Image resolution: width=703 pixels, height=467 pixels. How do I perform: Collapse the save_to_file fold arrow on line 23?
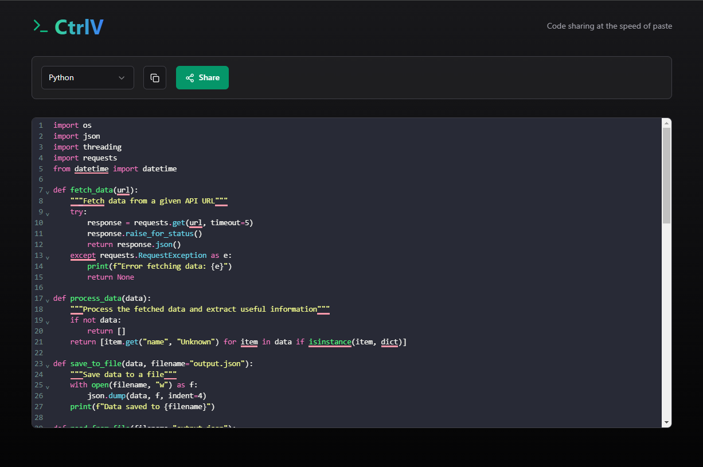pyautogui.click(x=48, y=365)
